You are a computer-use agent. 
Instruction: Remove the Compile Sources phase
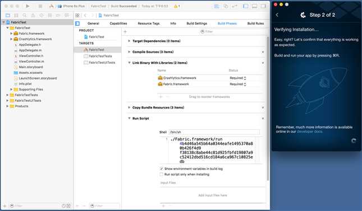263,52
